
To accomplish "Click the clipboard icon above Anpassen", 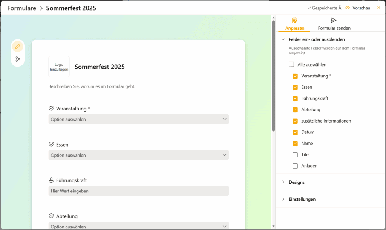I will [294, 20].
